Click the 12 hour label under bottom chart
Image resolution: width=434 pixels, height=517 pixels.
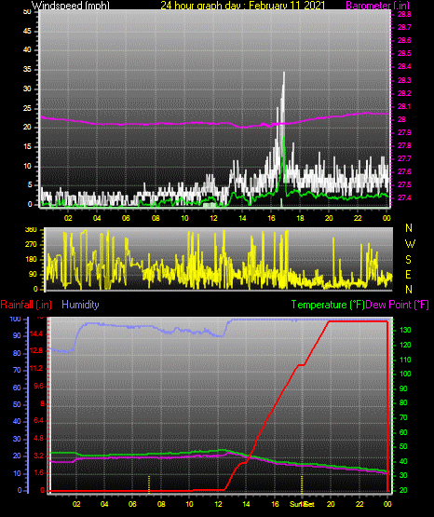pyautogui.click(x=218, y=504)
